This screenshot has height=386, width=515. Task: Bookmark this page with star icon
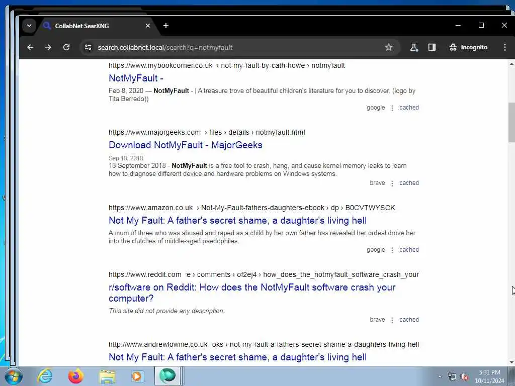point(389,47)
